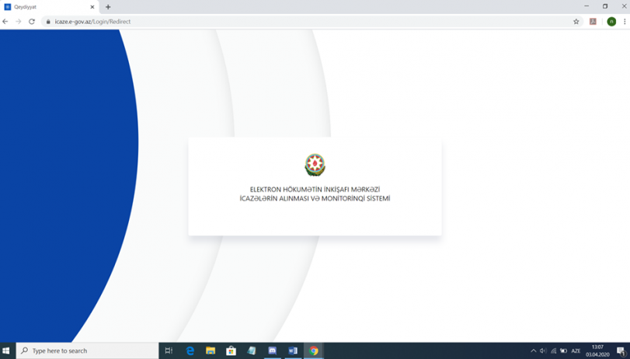The width and height of the screenshot is (630, 359).
Task: Click the browser forward arrow
Action: [19, 22]
